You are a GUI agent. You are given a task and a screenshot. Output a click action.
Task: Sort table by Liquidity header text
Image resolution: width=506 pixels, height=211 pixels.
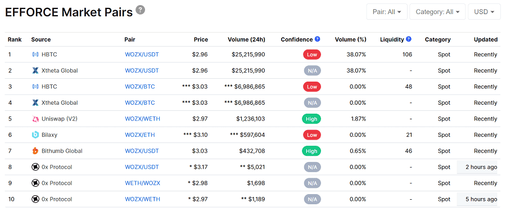click(x=392, y=39)
